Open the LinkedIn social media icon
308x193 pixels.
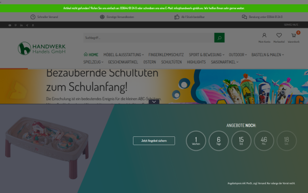coord(21,25)
